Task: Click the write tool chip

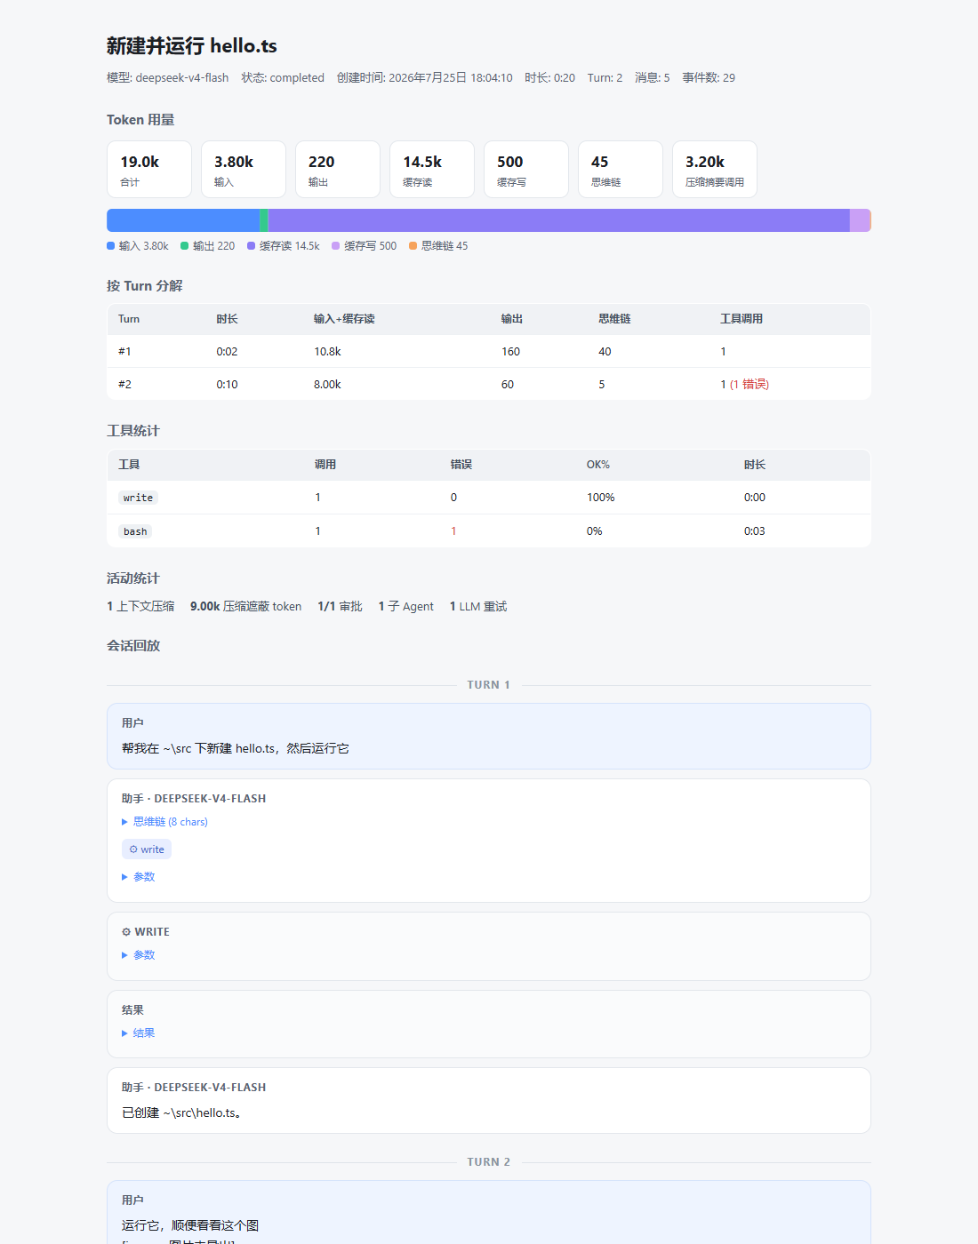Action: click(x=147, y=849)
